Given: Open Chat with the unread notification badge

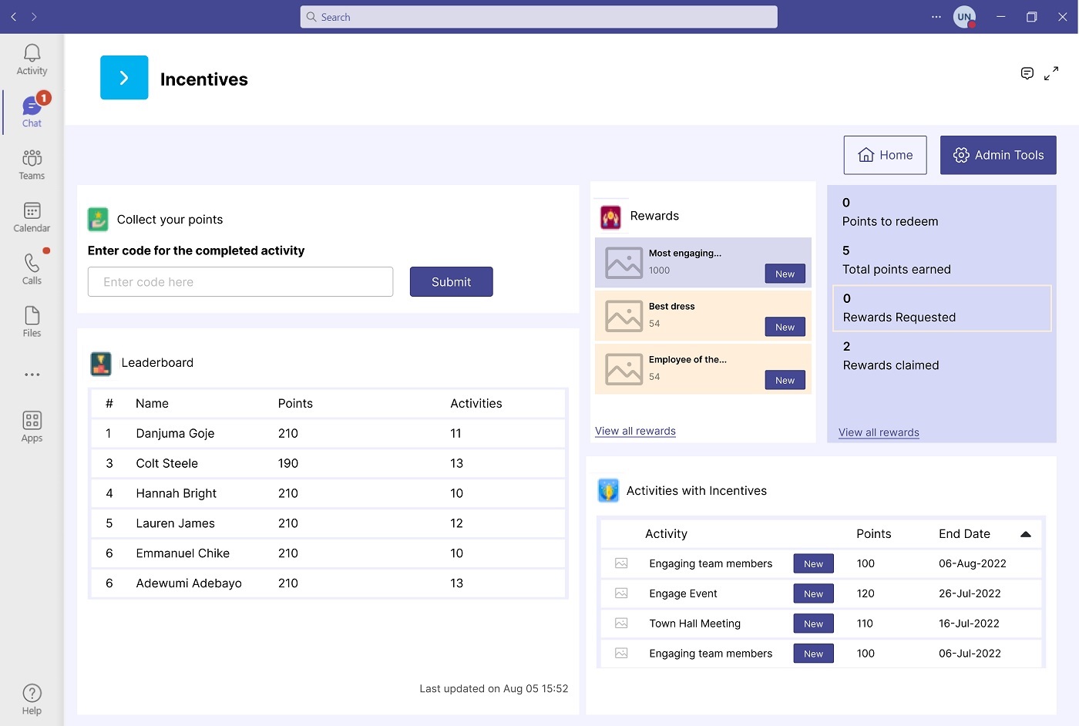Looking at the screenshot, I should coord(32,110).
